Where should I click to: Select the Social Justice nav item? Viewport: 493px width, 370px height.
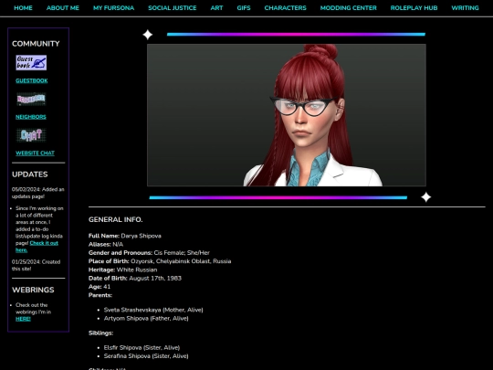coord(173,8)
